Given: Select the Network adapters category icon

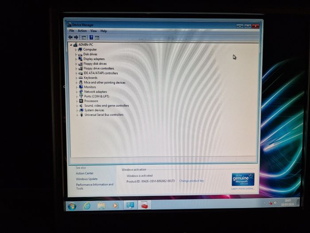Looking at the screenshot, I should point(81,91).
